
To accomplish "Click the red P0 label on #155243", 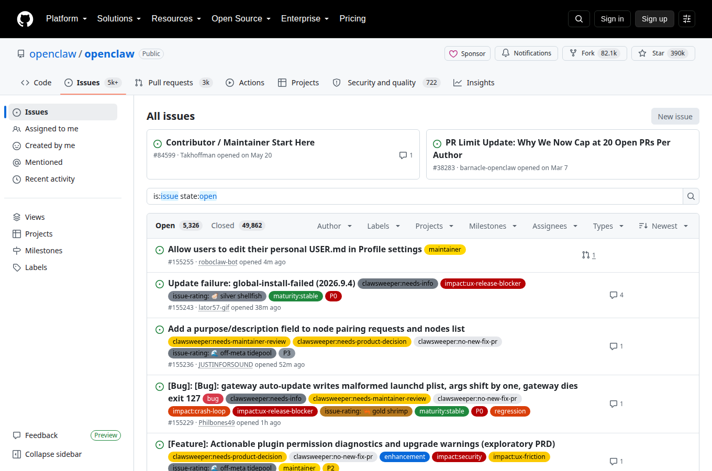I will pos(333,296).
